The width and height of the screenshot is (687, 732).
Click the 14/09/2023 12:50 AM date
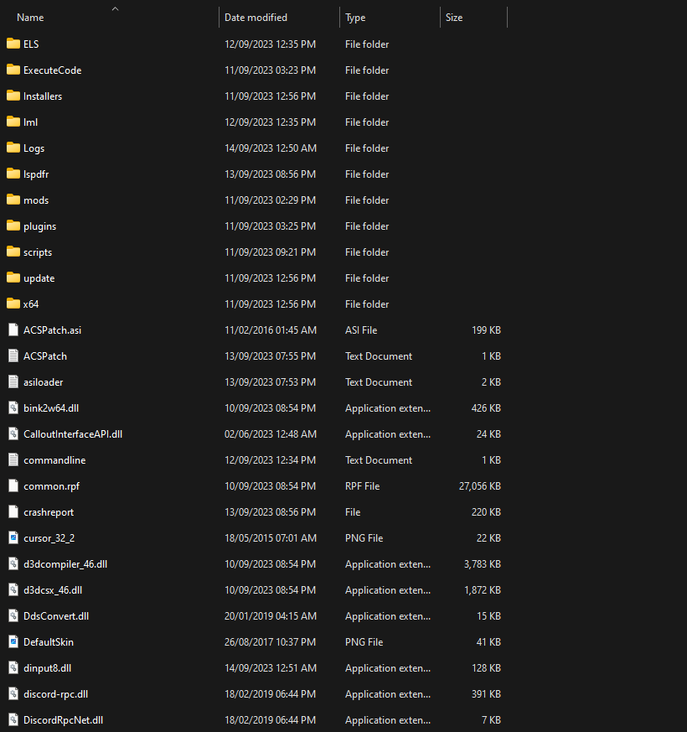point(271,148)
